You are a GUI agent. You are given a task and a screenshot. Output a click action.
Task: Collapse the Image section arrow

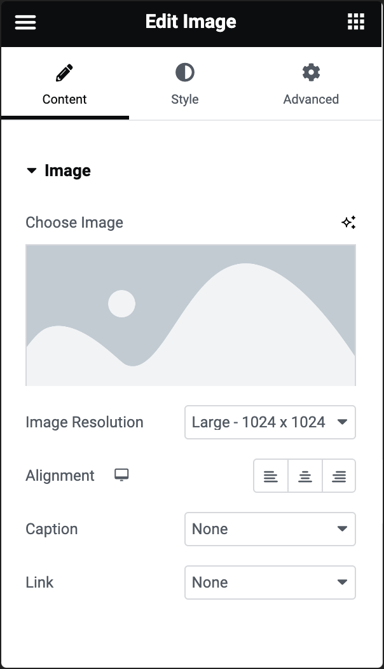pos(32,170)
